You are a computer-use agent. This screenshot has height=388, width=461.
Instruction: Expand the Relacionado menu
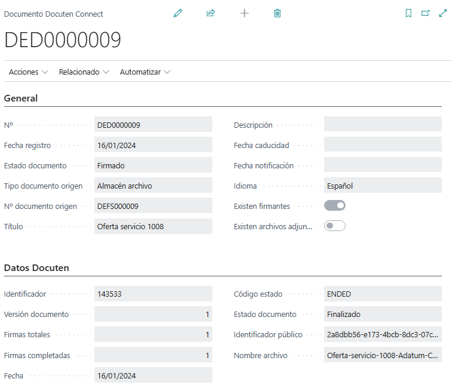pyautogui.click(x=84, y=72)
